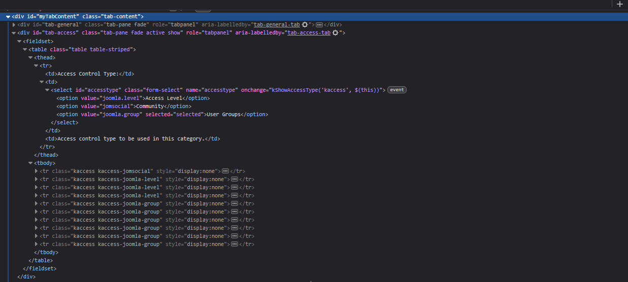
Task: Click the class="tab-content" attribute
Action: pyautogui.click(x=113, y=17)
